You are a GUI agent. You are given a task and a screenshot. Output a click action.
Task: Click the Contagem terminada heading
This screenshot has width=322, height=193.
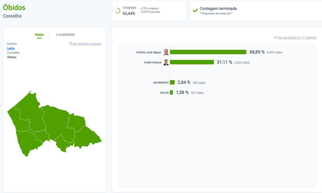[218, 8]
